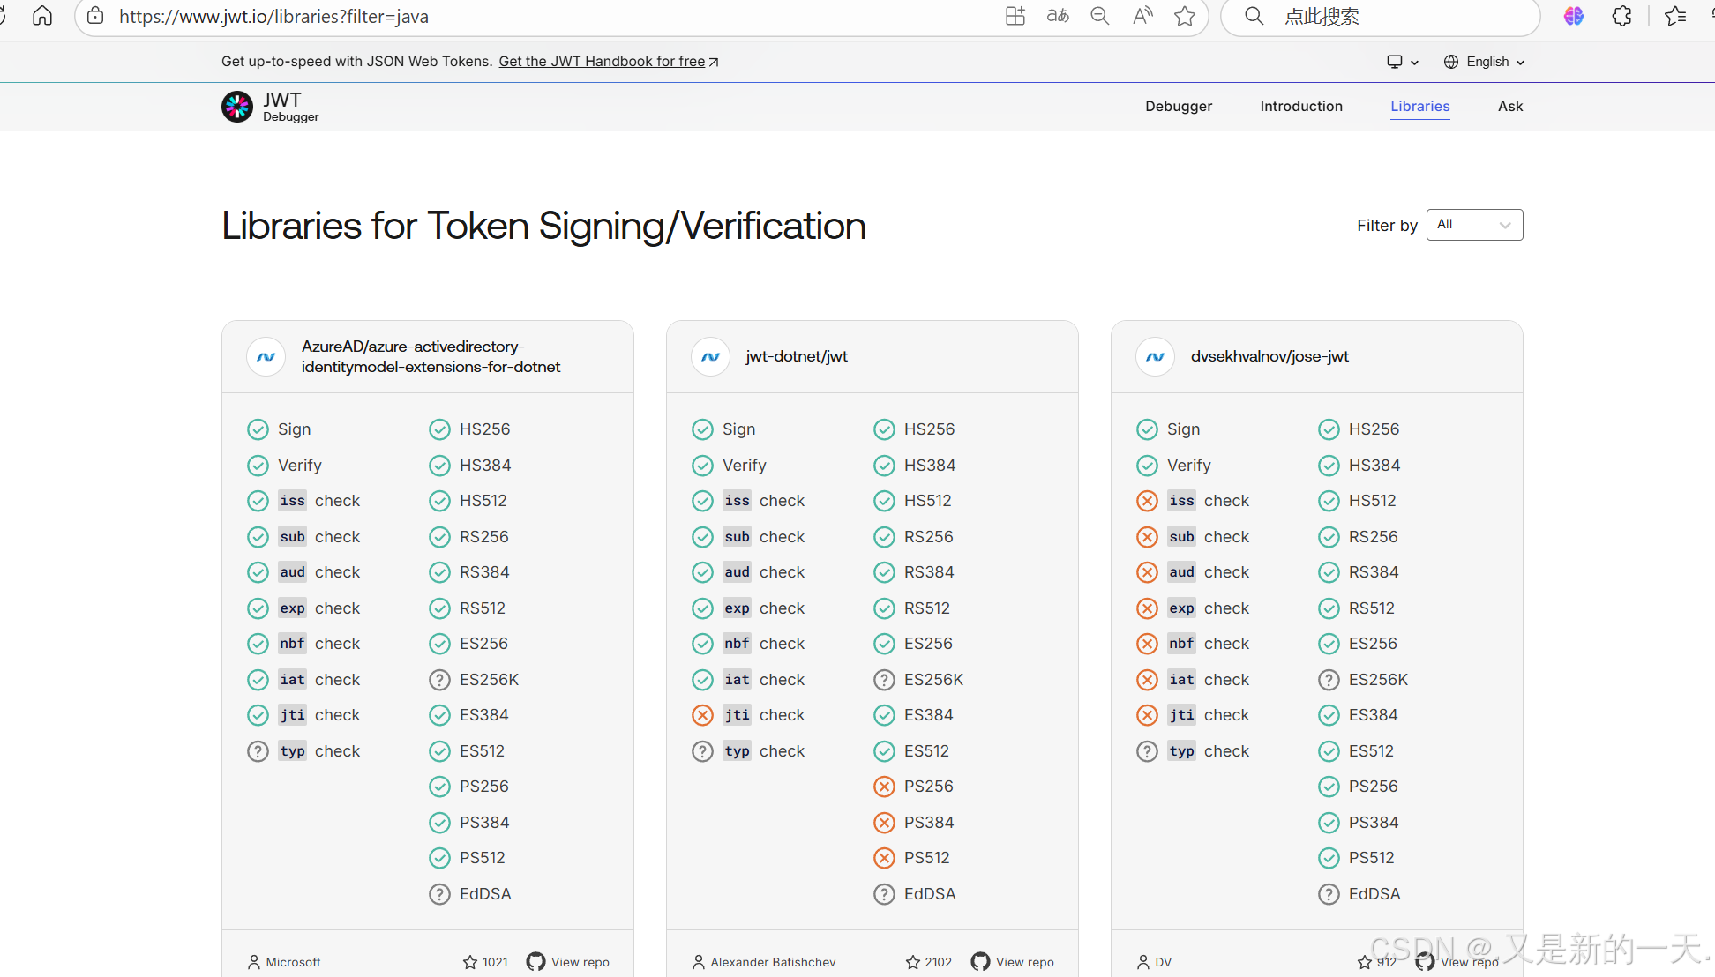Image resolution: width=1715 pixels, height=977 pixels.
Task: Click 'aud check' row in jose-jwt card
Action: pos(1193,572)
